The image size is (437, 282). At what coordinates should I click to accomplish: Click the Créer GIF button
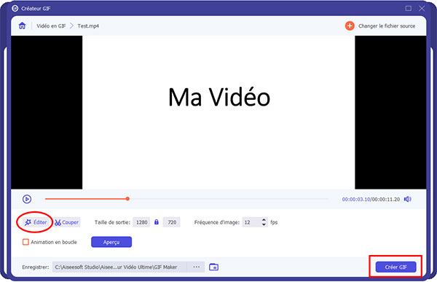tap(395, 267)
